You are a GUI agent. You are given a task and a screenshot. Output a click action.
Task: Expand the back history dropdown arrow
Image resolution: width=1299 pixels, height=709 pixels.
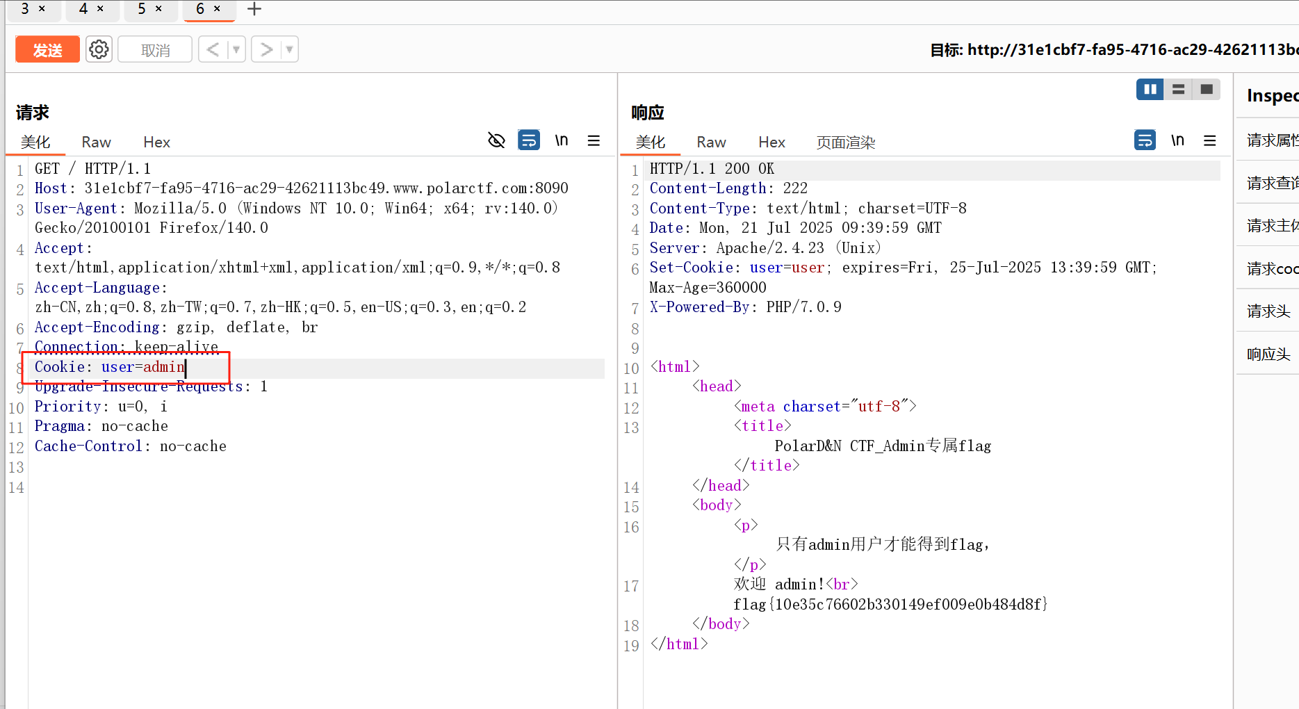pyautogui.click(x=236, y=49)
